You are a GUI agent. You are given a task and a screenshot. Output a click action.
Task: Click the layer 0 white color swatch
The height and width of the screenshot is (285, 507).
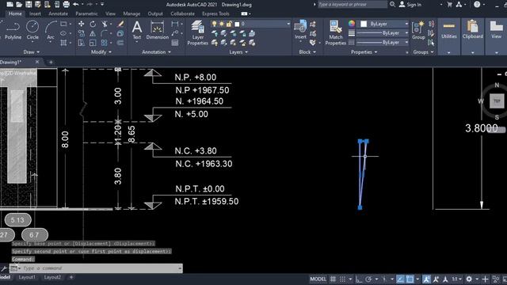(x=237, y=24)
